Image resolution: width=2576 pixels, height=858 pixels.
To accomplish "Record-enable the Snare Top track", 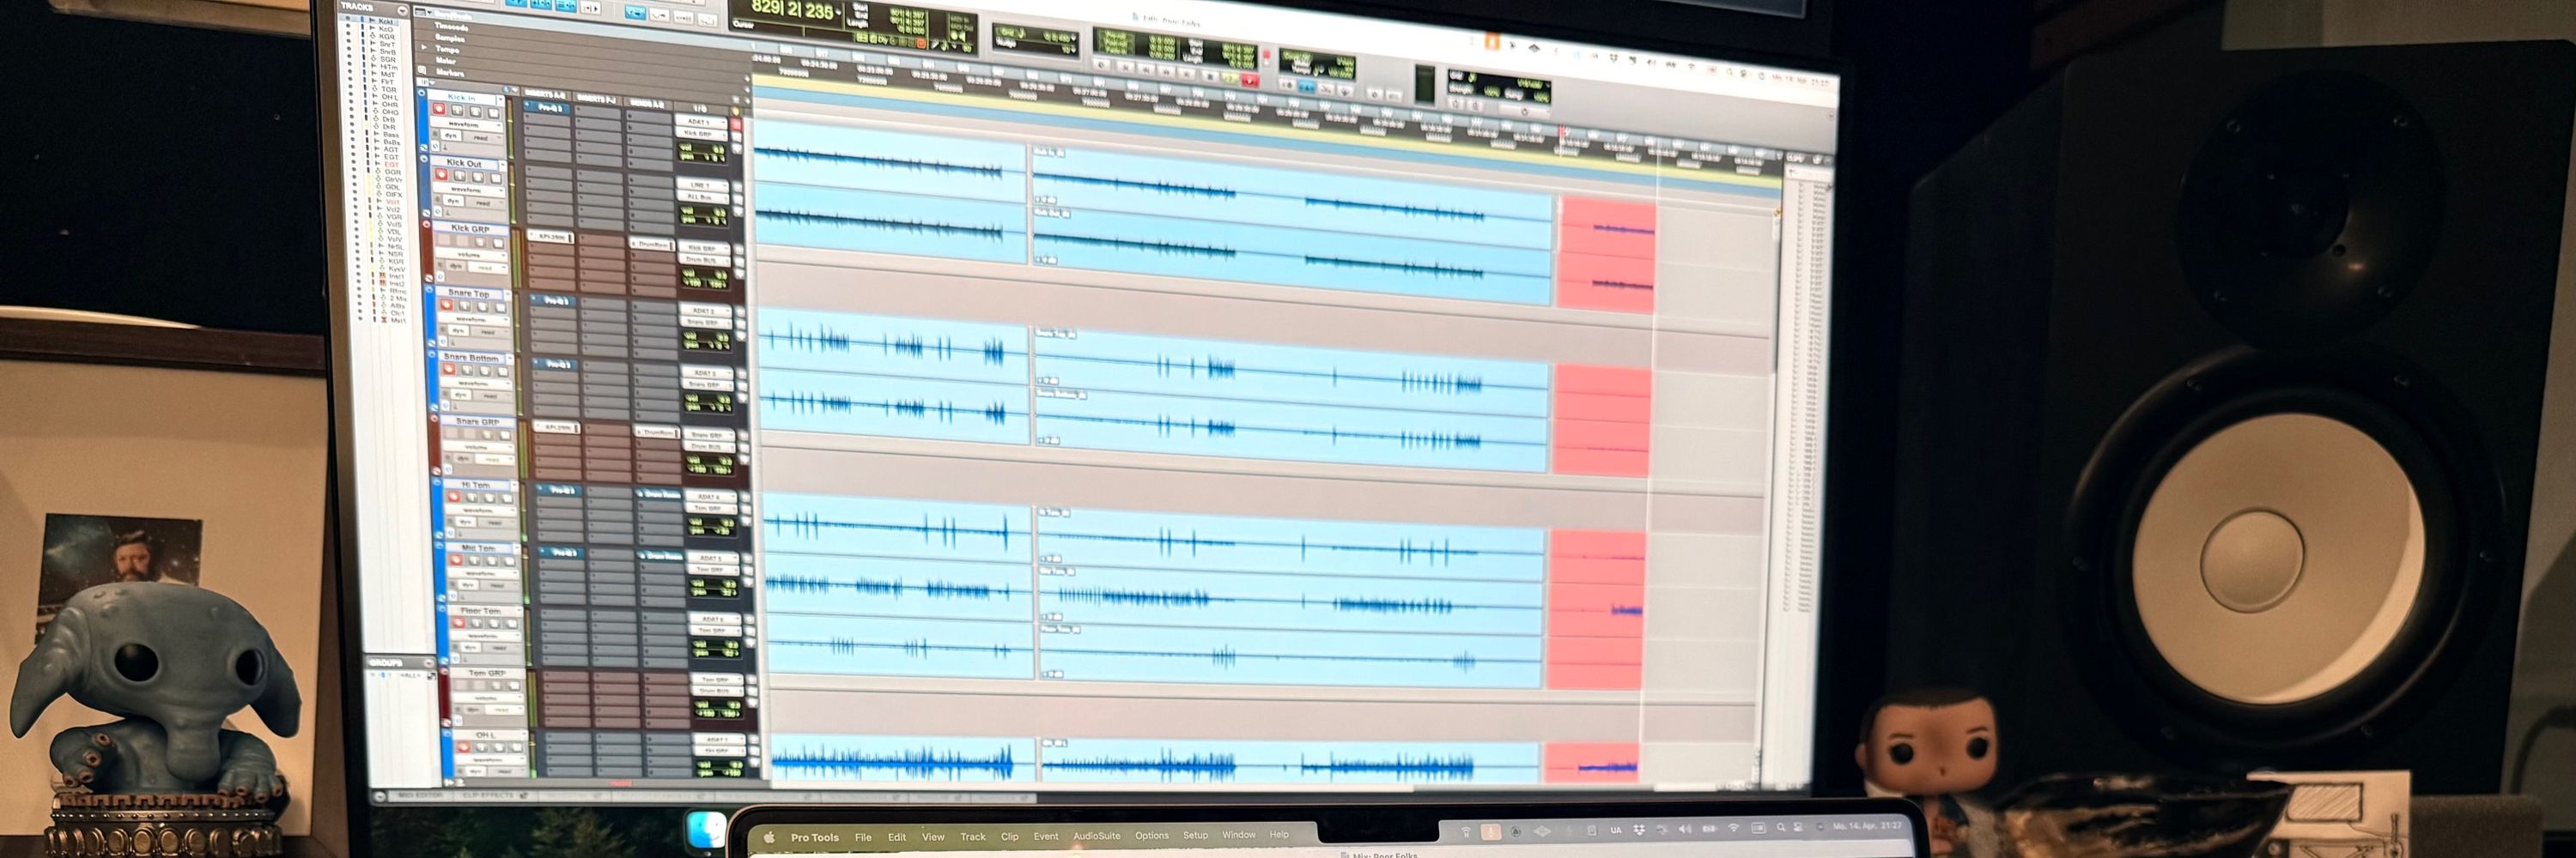I will coord(446,305).
